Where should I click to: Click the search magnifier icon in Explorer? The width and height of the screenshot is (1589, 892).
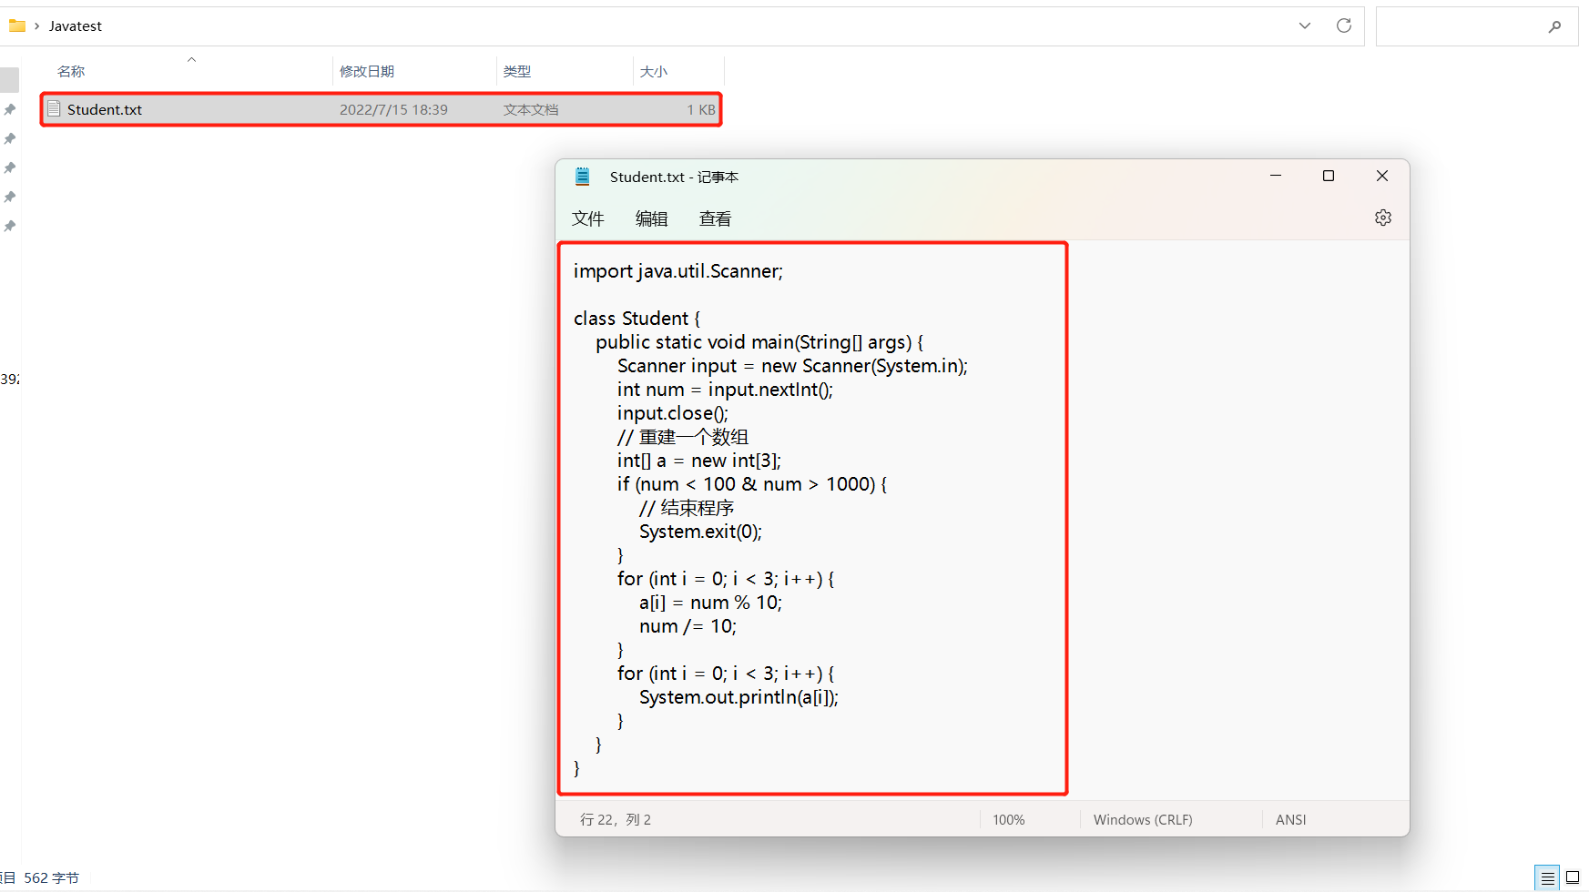(1554, 26)
